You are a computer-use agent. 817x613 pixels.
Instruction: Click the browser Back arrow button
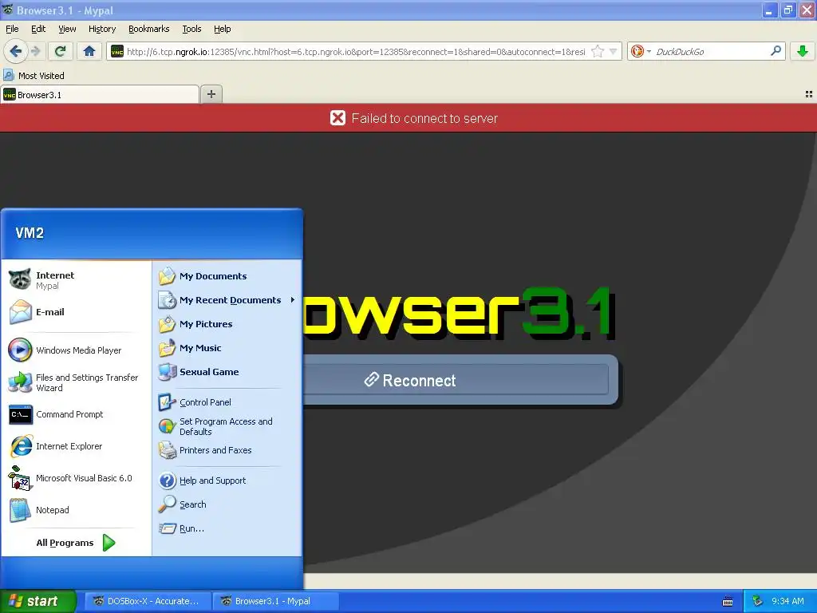click(x=16, y=51)
